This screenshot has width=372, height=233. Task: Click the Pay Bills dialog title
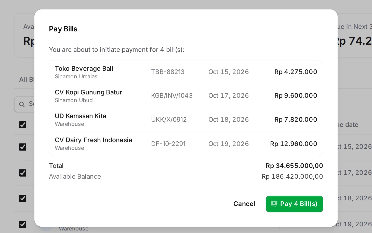pyautogui.click(x=63, y=29)
